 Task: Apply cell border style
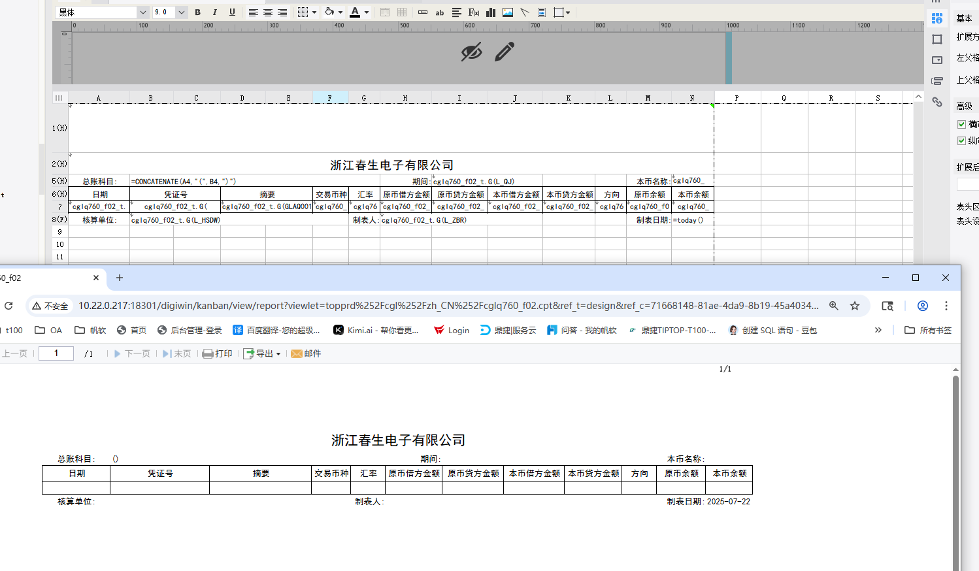click(303, 12)
